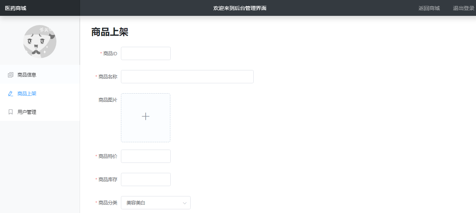Focus the 商品ID input field
The width and height of the screenshot is (476, 213).
pyautogui.click(x=146, y=53)
